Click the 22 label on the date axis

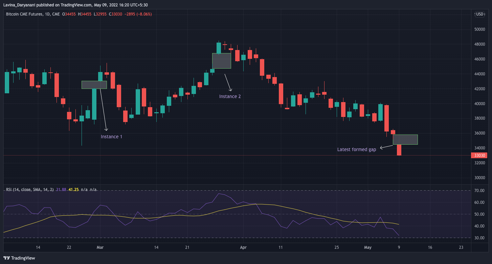coord(69,247)
